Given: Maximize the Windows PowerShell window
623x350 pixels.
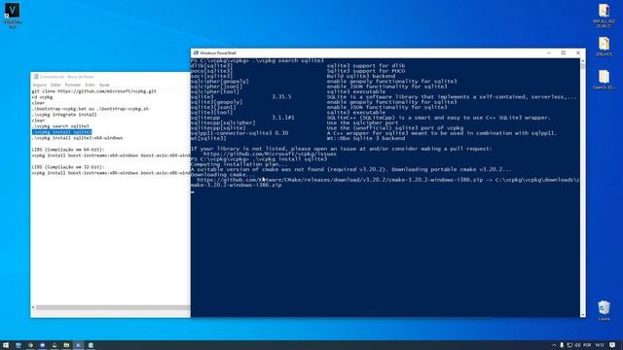Looking at the screenshot, I should point(564,52).
